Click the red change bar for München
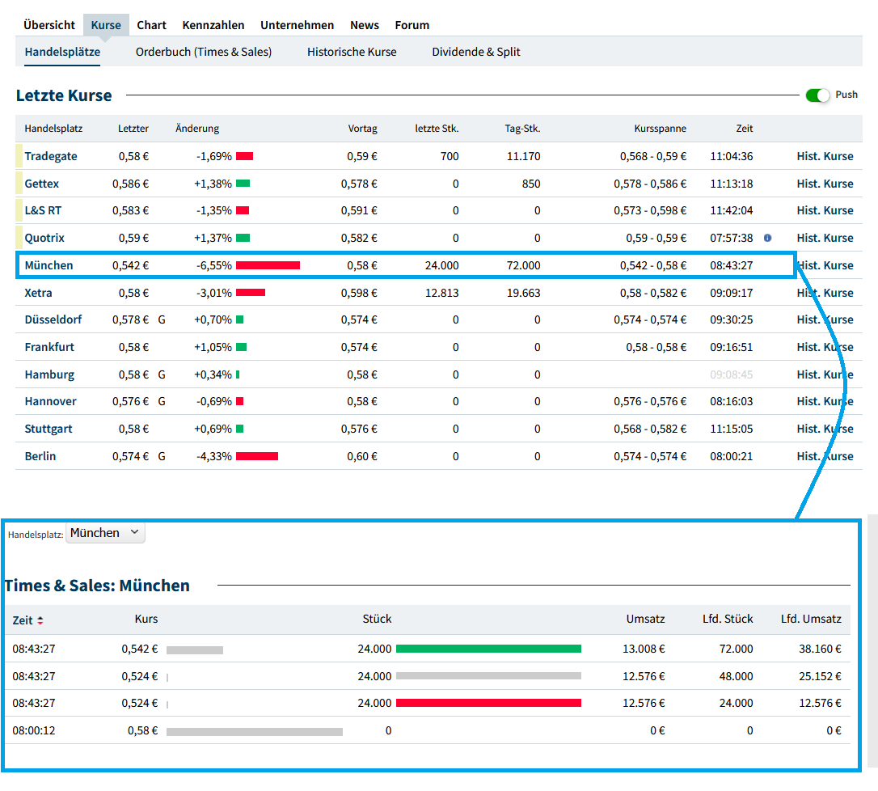 pos(268,265)
